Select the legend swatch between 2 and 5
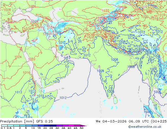 click(23, 126)
